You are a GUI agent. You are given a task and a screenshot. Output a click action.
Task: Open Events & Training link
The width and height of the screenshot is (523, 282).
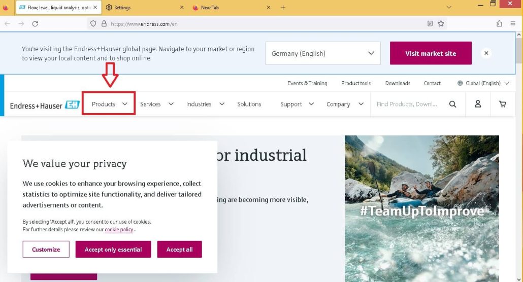coord(307,83)
